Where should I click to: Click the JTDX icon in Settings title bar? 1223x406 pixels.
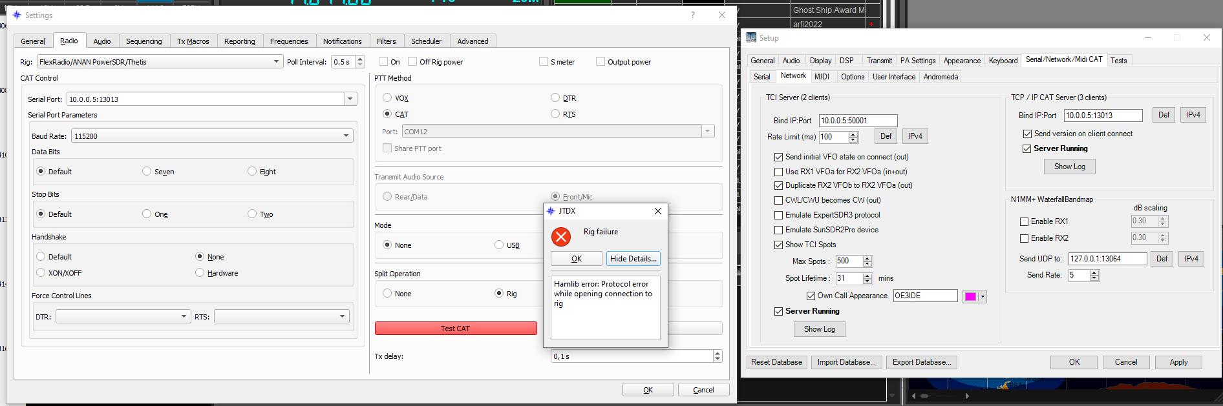click(17, 15)
